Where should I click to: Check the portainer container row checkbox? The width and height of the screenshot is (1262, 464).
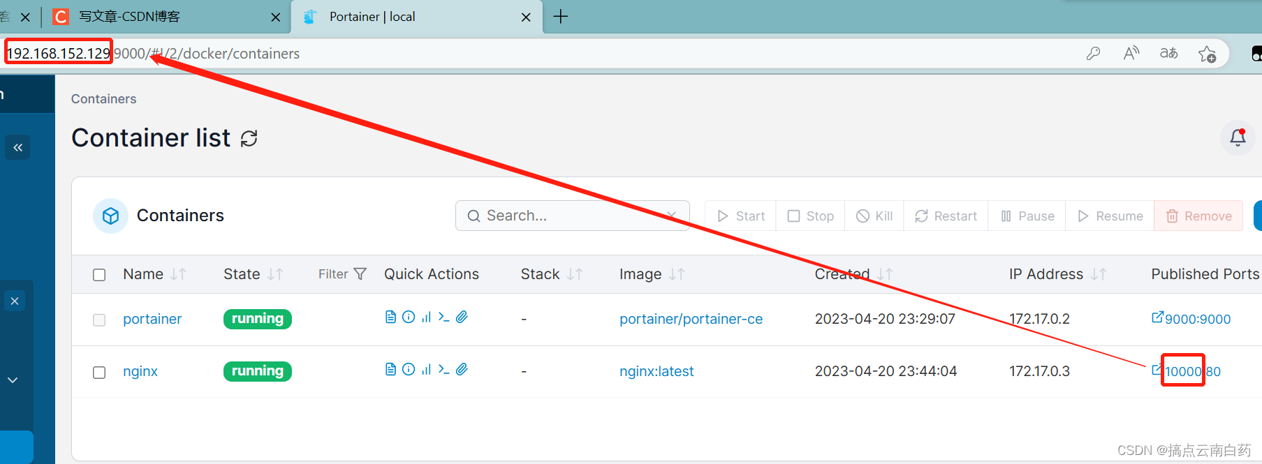coord(99,320)
